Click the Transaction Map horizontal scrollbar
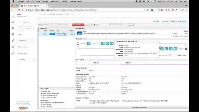The width and height of the screenshot is (199, 112). pos(126,56)
